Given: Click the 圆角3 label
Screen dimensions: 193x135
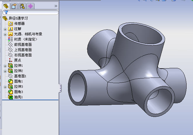Looking at the screenshot, I should coord(18,92).
